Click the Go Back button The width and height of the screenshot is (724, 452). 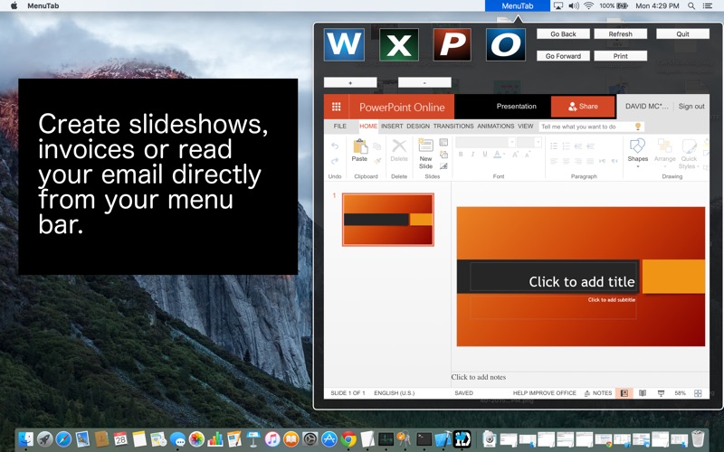(563, 33)
